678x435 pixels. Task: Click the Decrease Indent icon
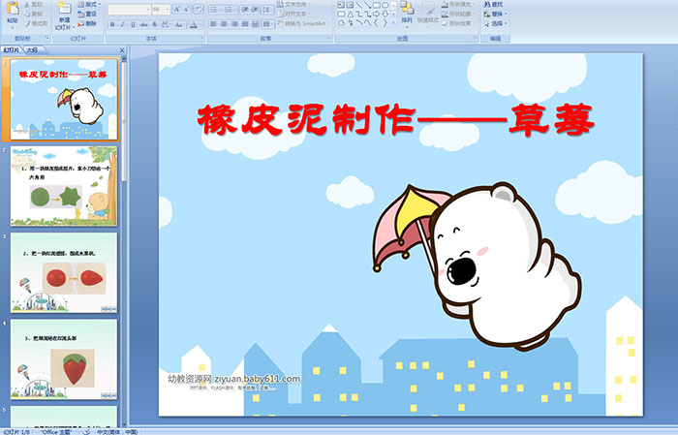tap(245, 9)
